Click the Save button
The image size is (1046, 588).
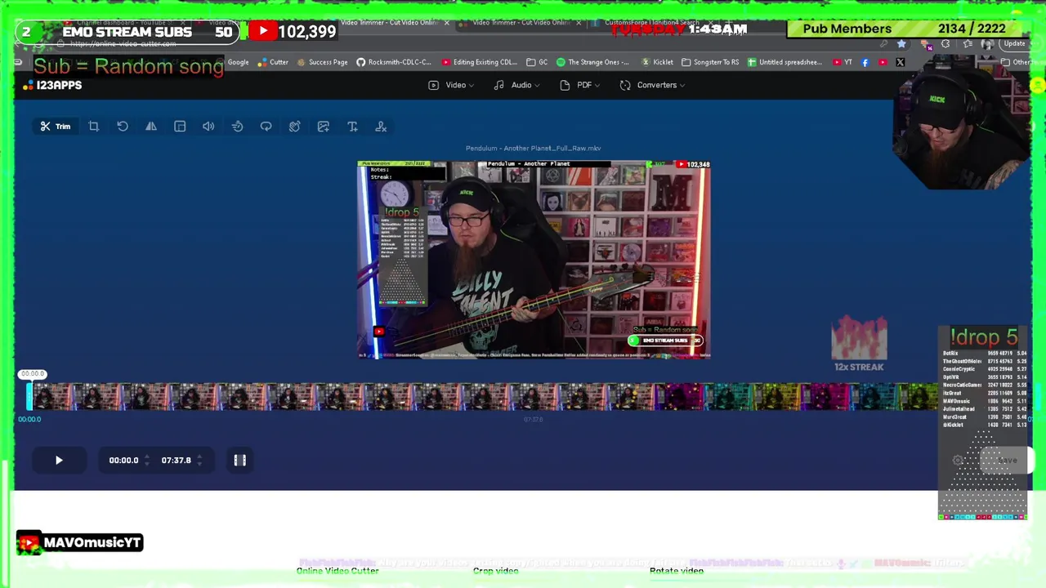tap(1007, 461)
